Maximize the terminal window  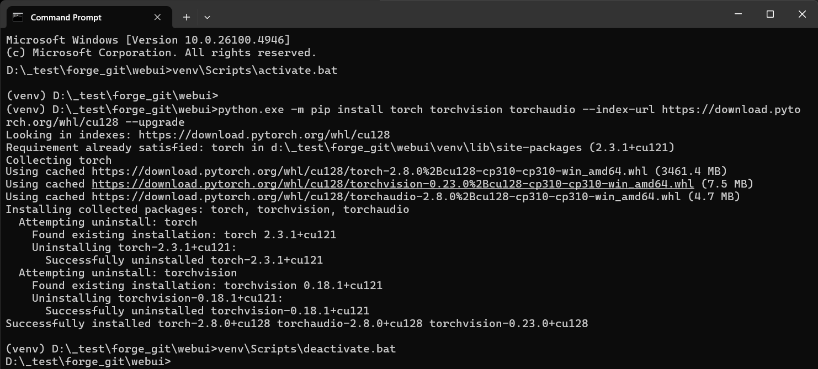770,14
